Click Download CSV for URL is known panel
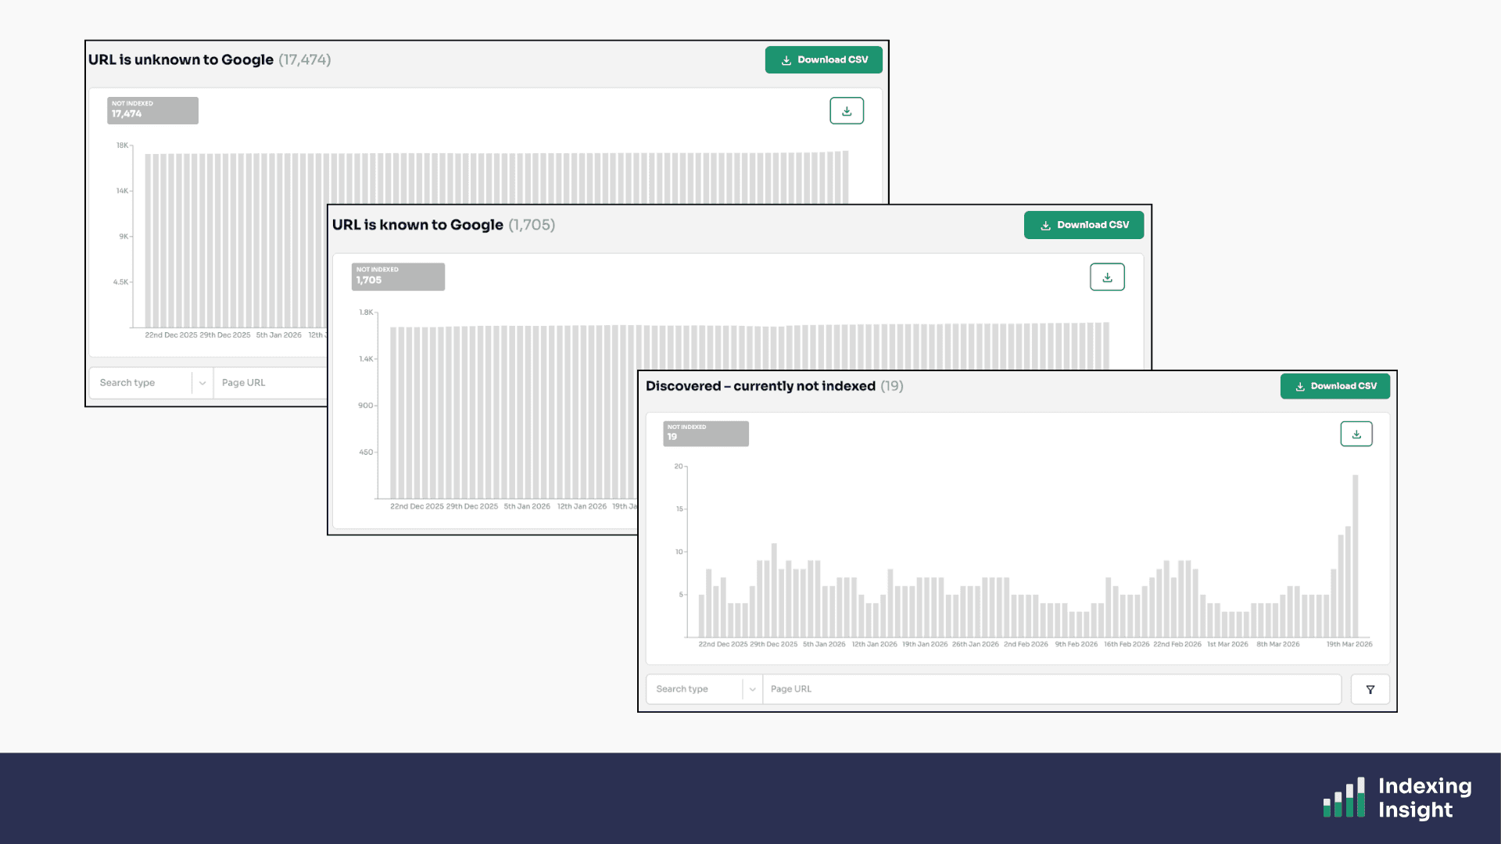The image size is (1501, 844). 1084,225
